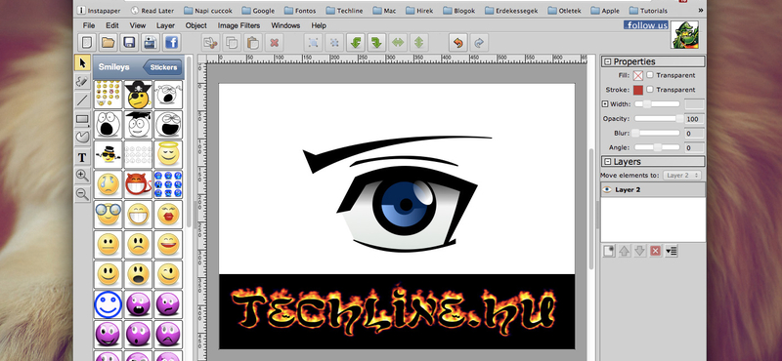Collapse the Layers panel
This screenshot has height=361, width=782.
pos(607,162)
